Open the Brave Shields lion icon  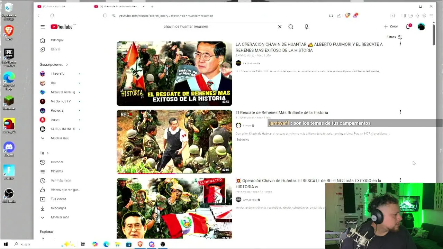click(x=348, y=16)
